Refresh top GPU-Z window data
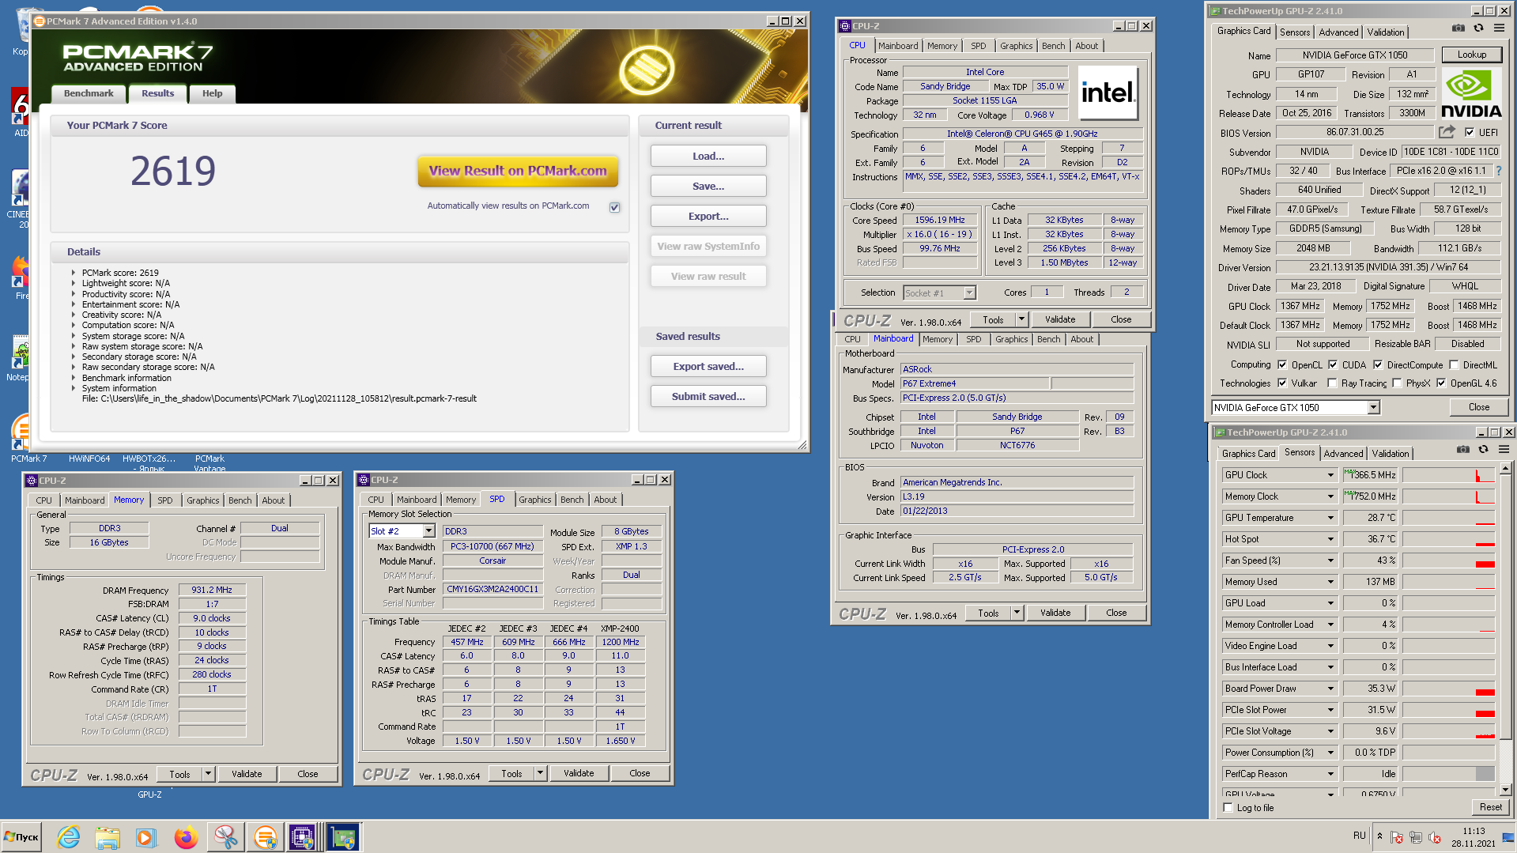The width and height of the screenshot is (1517, 853). [x=1478, y=28]
